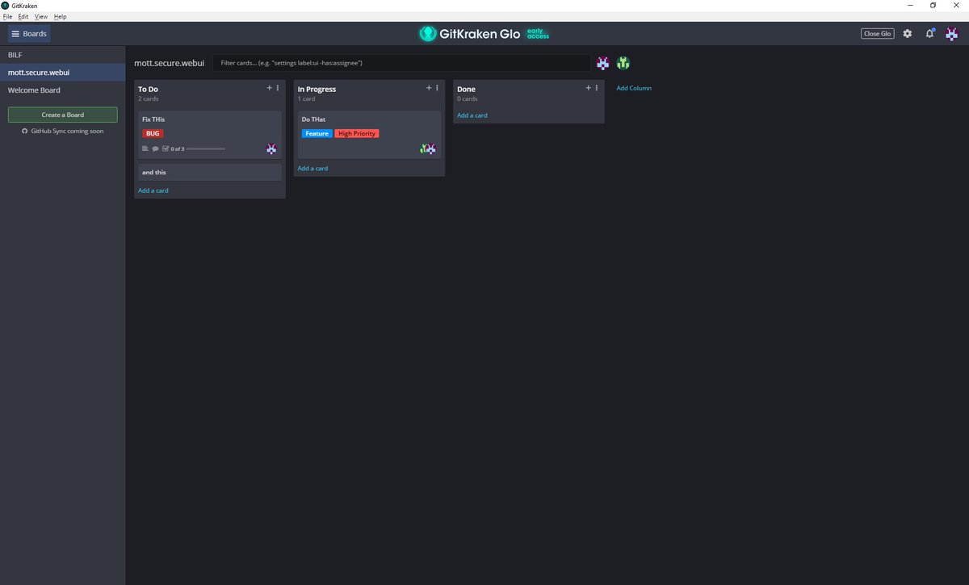Click the checklist icon on Fix THis card
This screenshot has width=969, height=585.
(x=166, y=148)
